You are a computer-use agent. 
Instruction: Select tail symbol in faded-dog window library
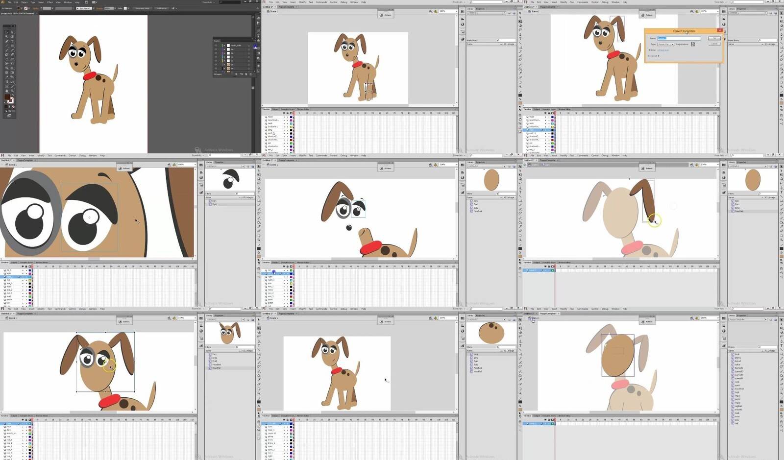point(736,423)
